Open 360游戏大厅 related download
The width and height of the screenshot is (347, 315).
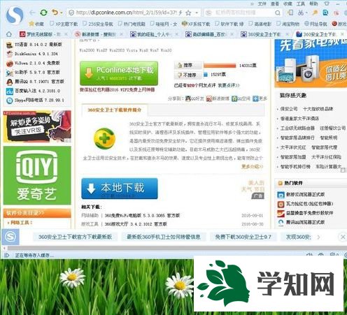136,224
